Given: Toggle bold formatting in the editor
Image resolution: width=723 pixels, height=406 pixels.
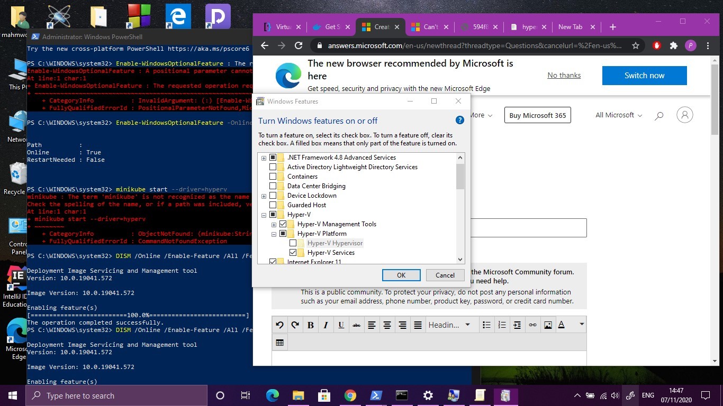Looking at the screenshot, I should pyautogui.click(x=311, y=325).
